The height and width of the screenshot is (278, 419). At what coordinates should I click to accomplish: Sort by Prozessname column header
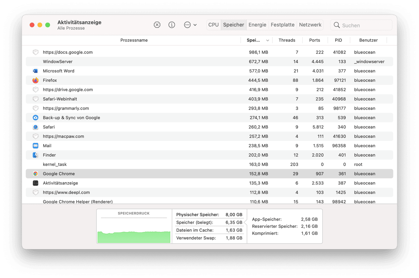pos(134,40)
